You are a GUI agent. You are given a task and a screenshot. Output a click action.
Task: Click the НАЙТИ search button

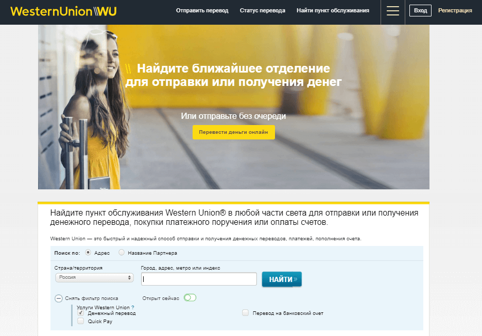pyautogui.click(x=282, y=279)
